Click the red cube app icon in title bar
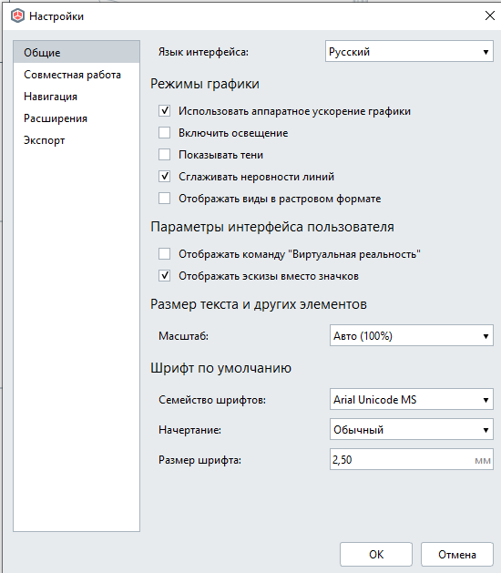 pos(17,16)
